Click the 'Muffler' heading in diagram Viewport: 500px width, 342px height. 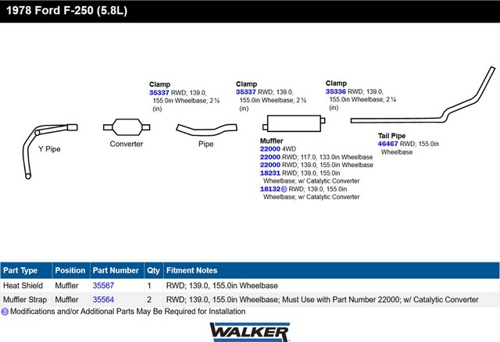pos(271,141)
